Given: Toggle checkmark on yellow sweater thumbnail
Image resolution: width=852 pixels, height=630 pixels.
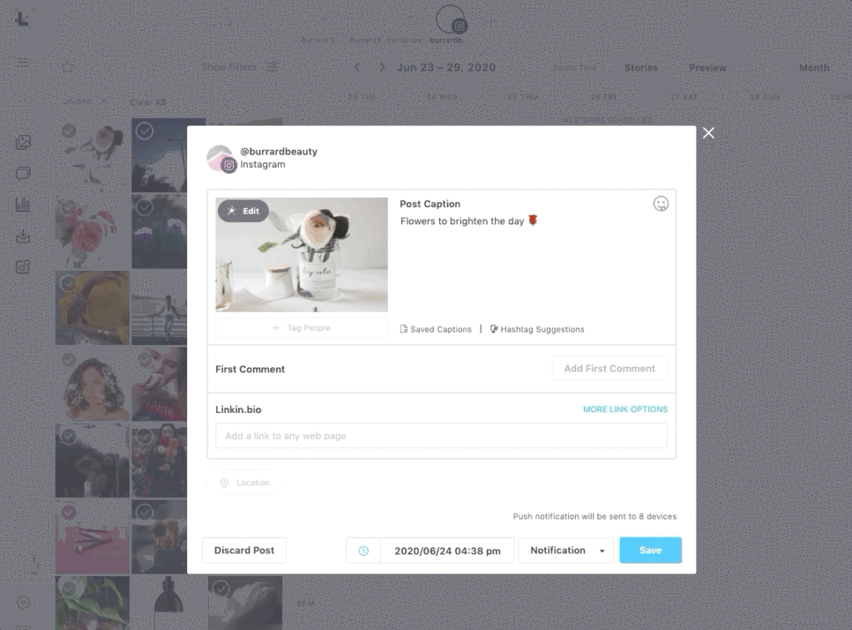Looking at the screenshot, I should coord(68,283).
